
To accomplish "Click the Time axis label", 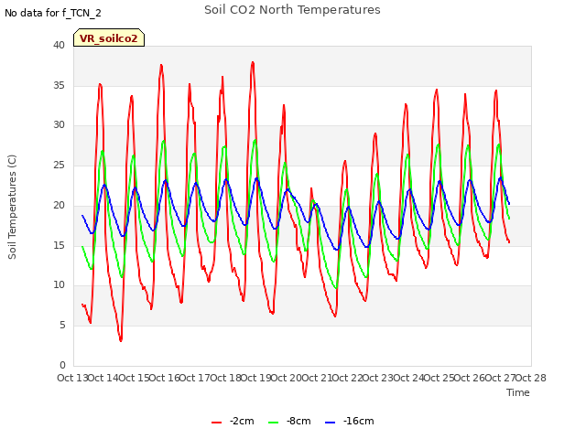I will pyautogui.click(x=518, y=392).
